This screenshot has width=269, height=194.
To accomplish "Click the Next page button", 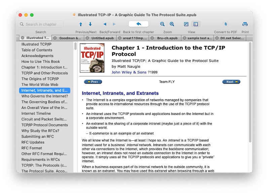I will click(231, 82).
